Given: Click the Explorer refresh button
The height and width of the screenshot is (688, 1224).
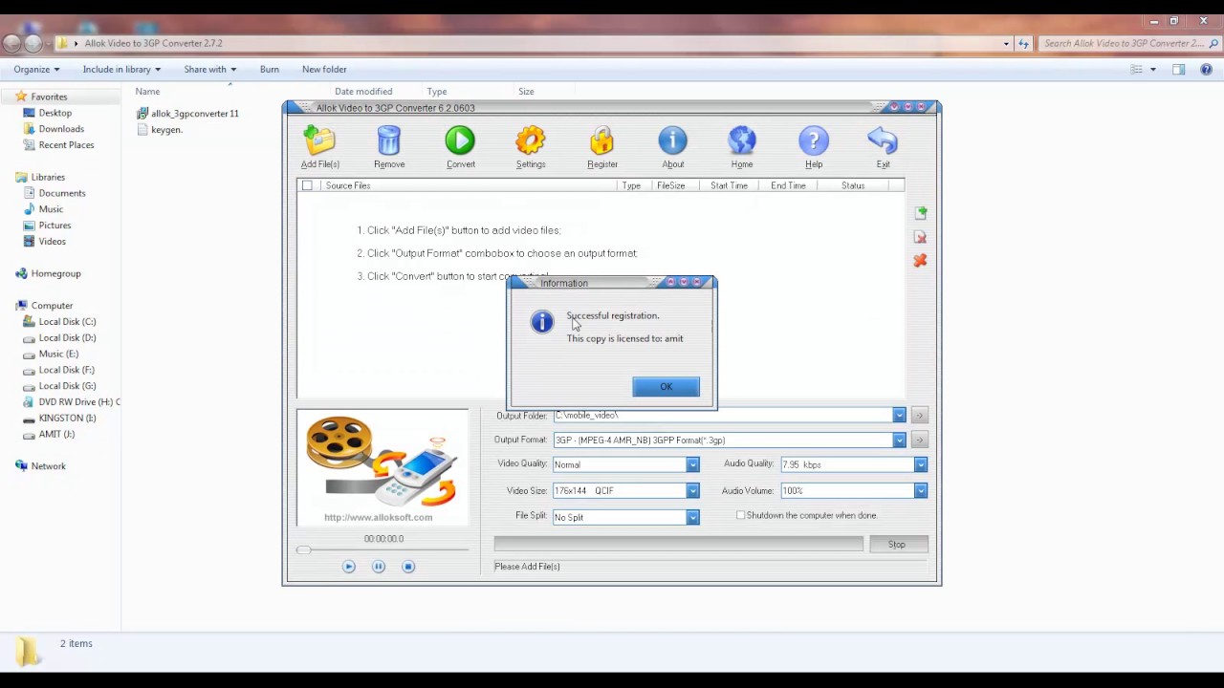Looking at the screenshot, I should tap(1024, 43).
